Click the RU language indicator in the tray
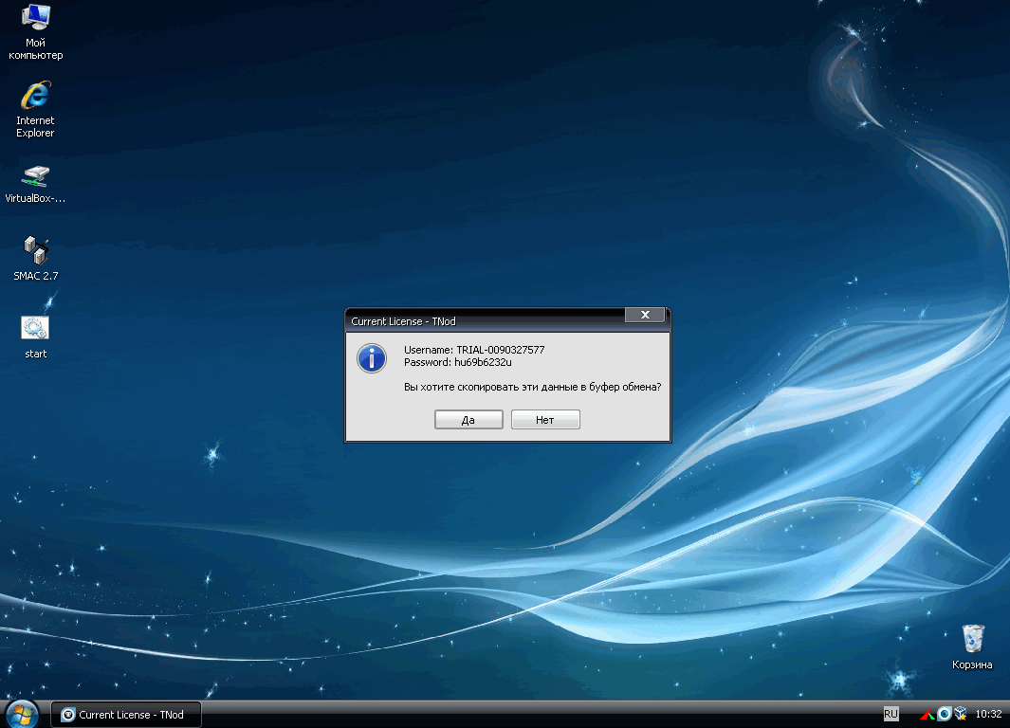 [x=891, y=714]
